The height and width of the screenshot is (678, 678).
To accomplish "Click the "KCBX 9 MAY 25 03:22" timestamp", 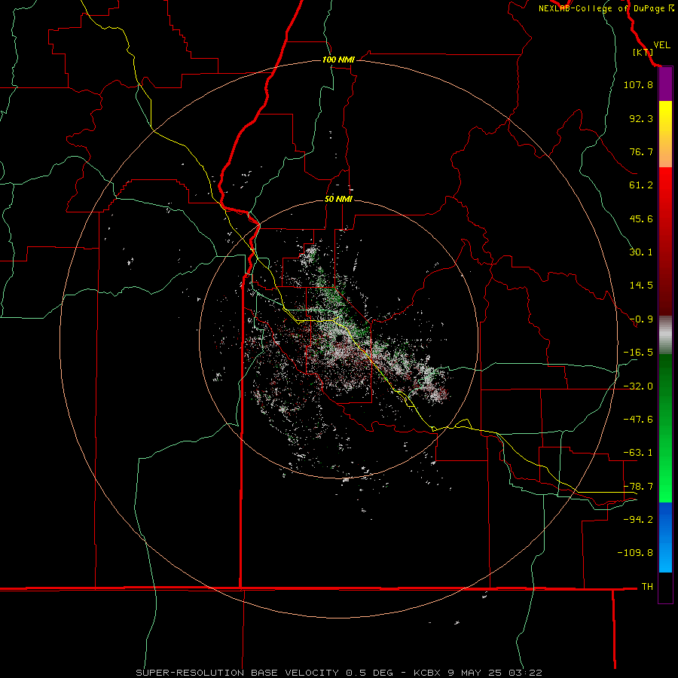I will (478, 673).
